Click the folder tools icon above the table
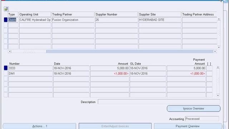 [x=6, y=9]
